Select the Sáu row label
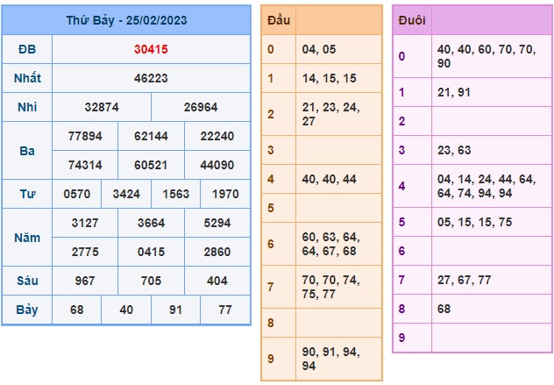554x385 pixels. pyautogui.click(x=27, y=281)
